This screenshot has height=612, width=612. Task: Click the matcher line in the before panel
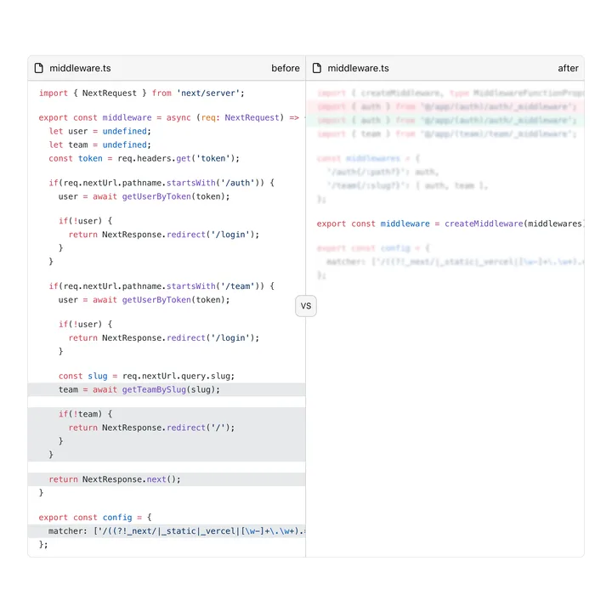167,530
